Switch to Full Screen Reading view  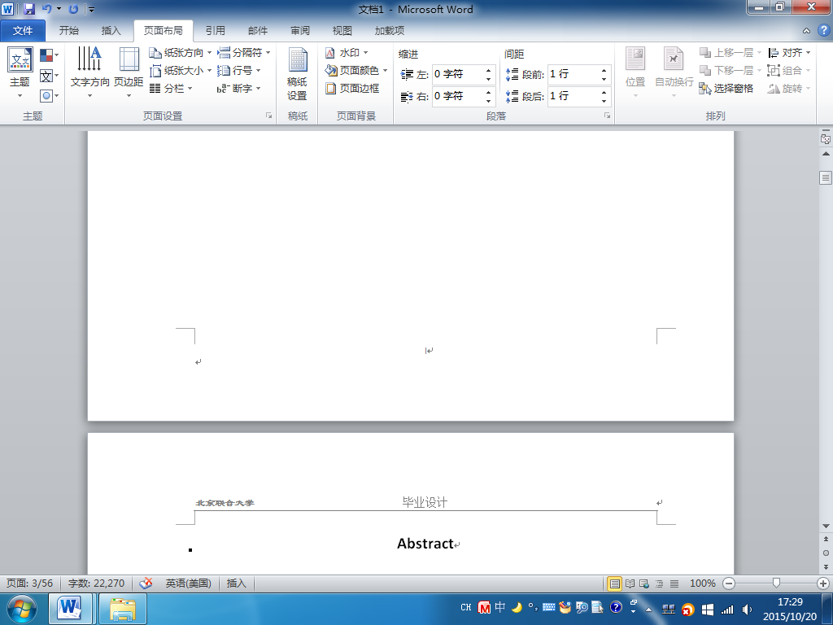tap(630, 583)
